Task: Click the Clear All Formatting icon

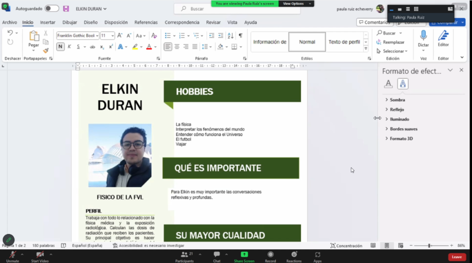Action: [x=154, y=35]
